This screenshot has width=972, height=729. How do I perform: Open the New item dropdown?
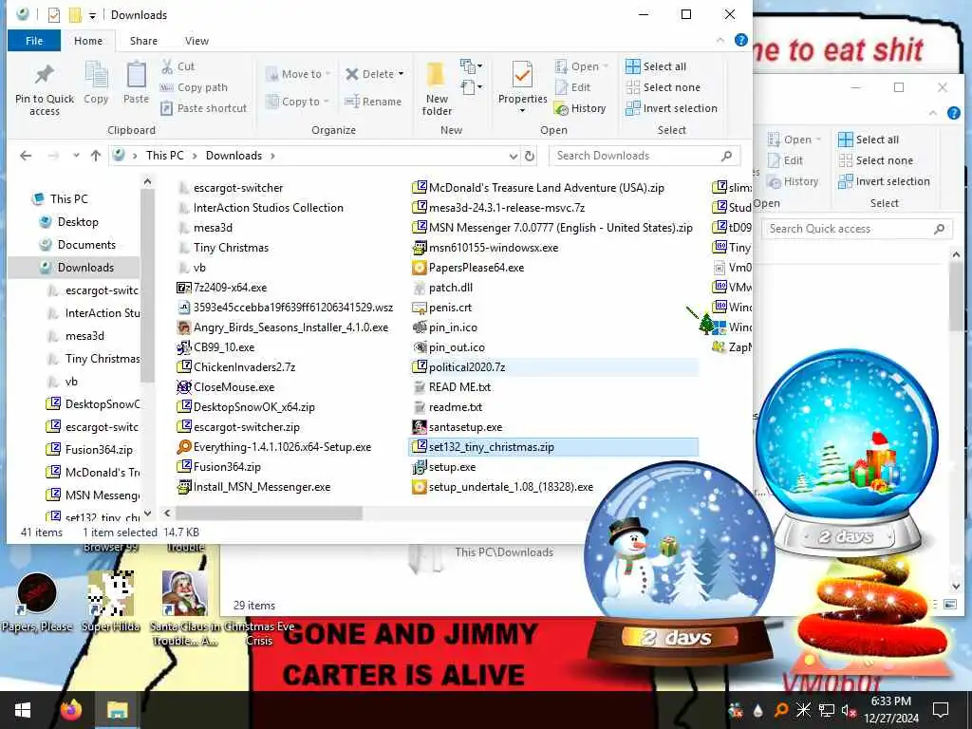471,65
